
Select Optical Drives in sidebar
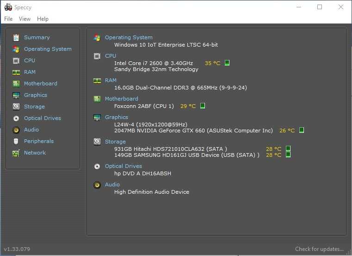[x=43, y=118]
